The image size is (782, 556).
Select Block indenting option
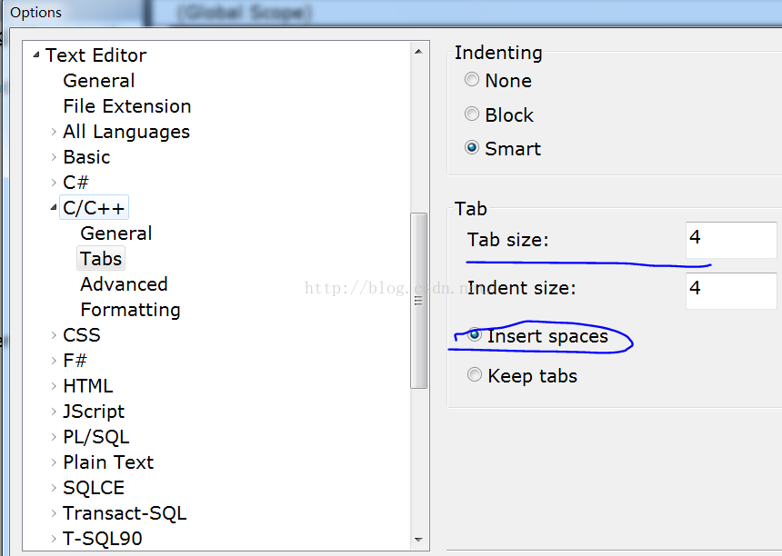472,114
